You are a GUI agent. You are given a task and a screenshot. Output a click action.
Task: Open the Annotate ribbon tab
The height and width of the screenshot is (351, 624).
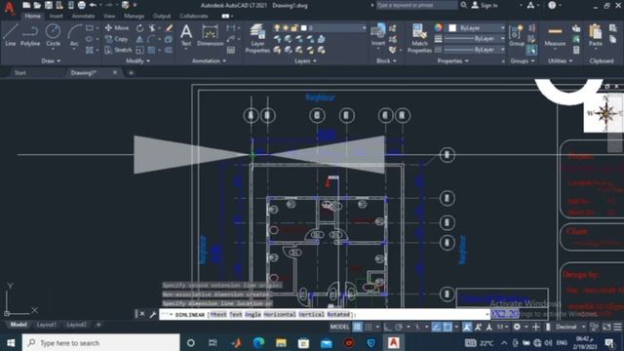(83, 16)
